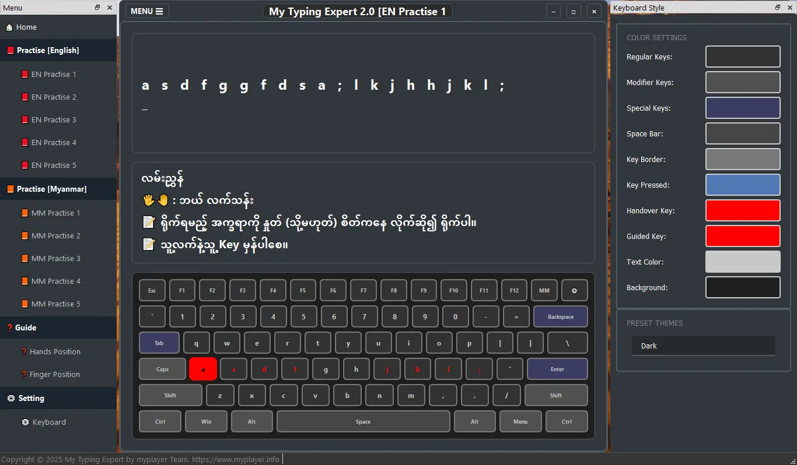Collapse the Guide section header
The height and width of the screenshot is (465, 797).
point(58,327)
